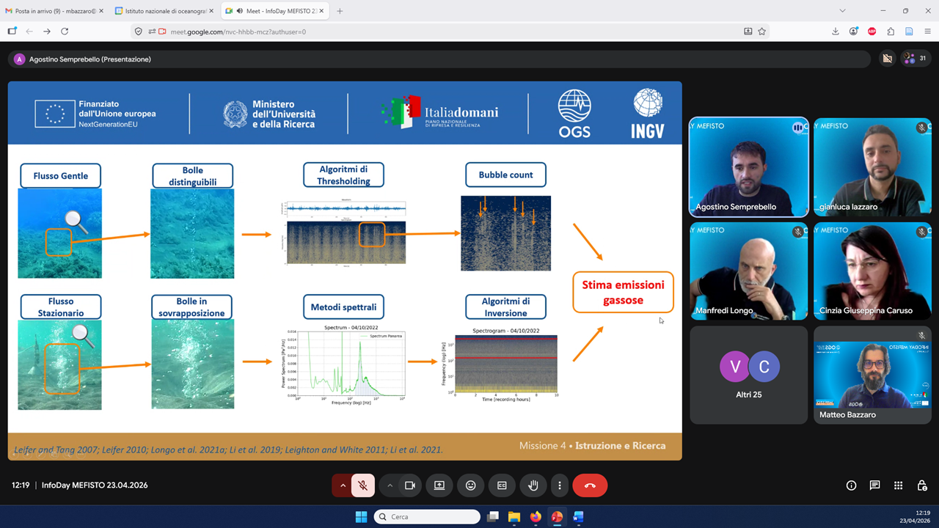The image size is (939, 528).
Task: Start screen sharing with Present now
Action: 439,485
